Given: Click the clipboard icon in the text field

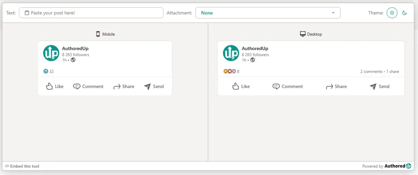Looking at the screenshot, I should [27, 13].
